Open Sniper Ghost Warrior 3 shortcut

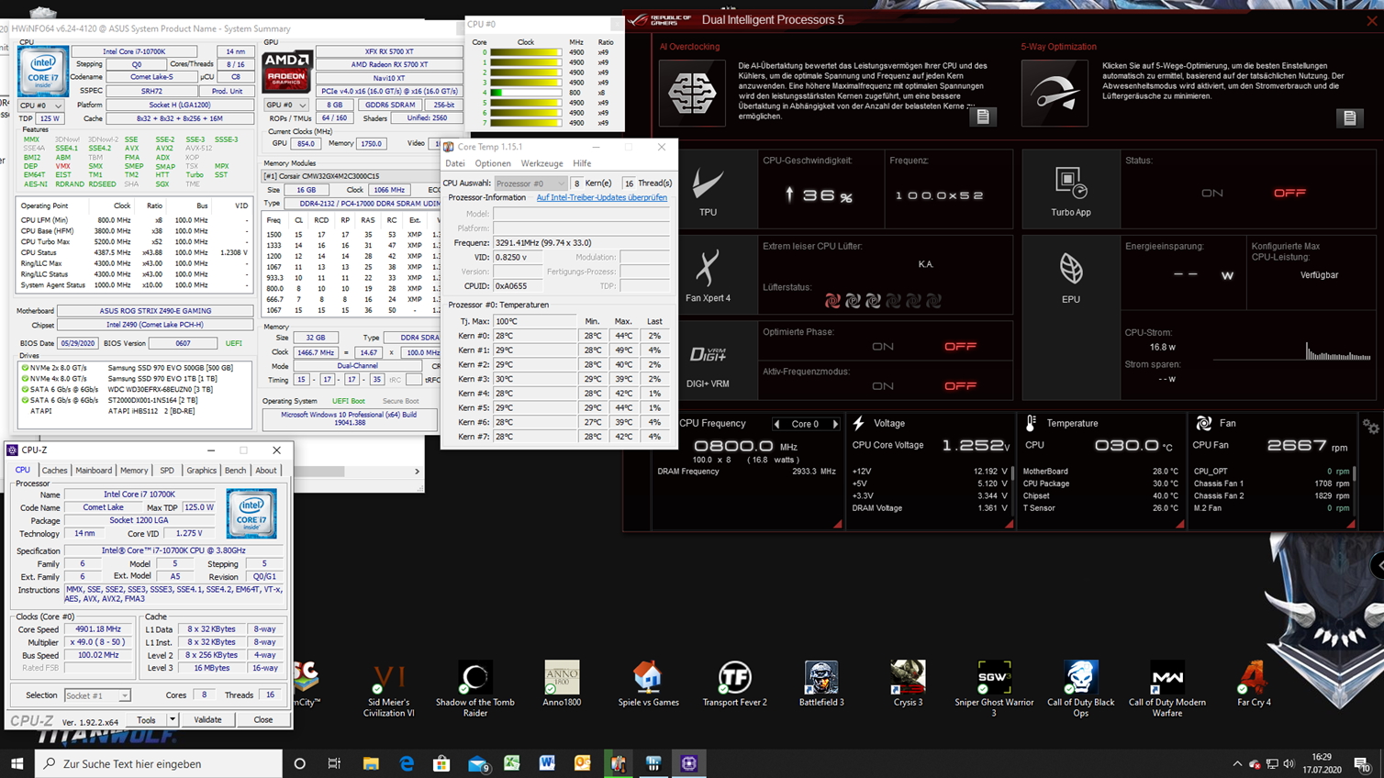point(994,689)
